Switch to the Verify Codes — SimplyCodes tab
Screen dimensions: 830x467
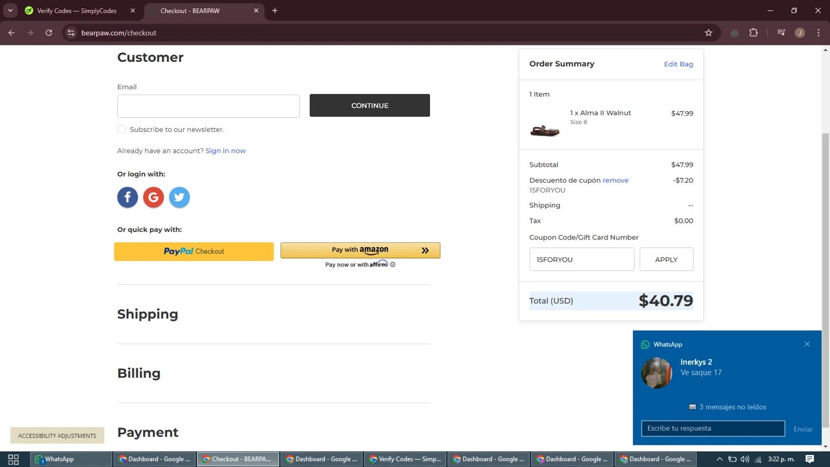tap(81, 11)
